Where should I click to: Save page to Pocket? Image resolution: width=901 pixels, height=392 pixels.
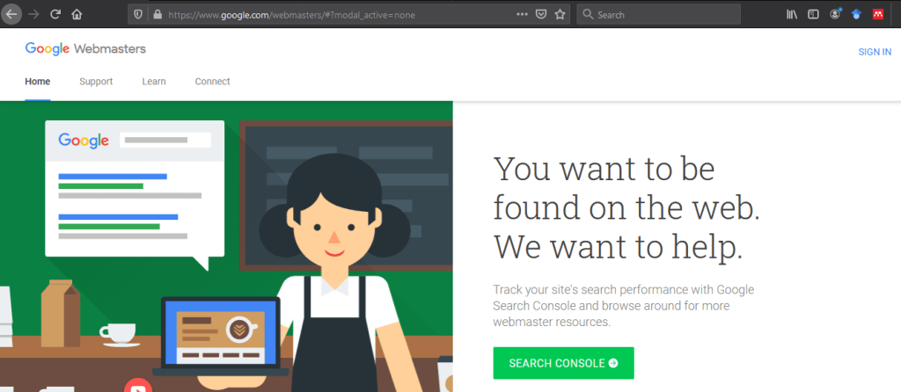541,14
